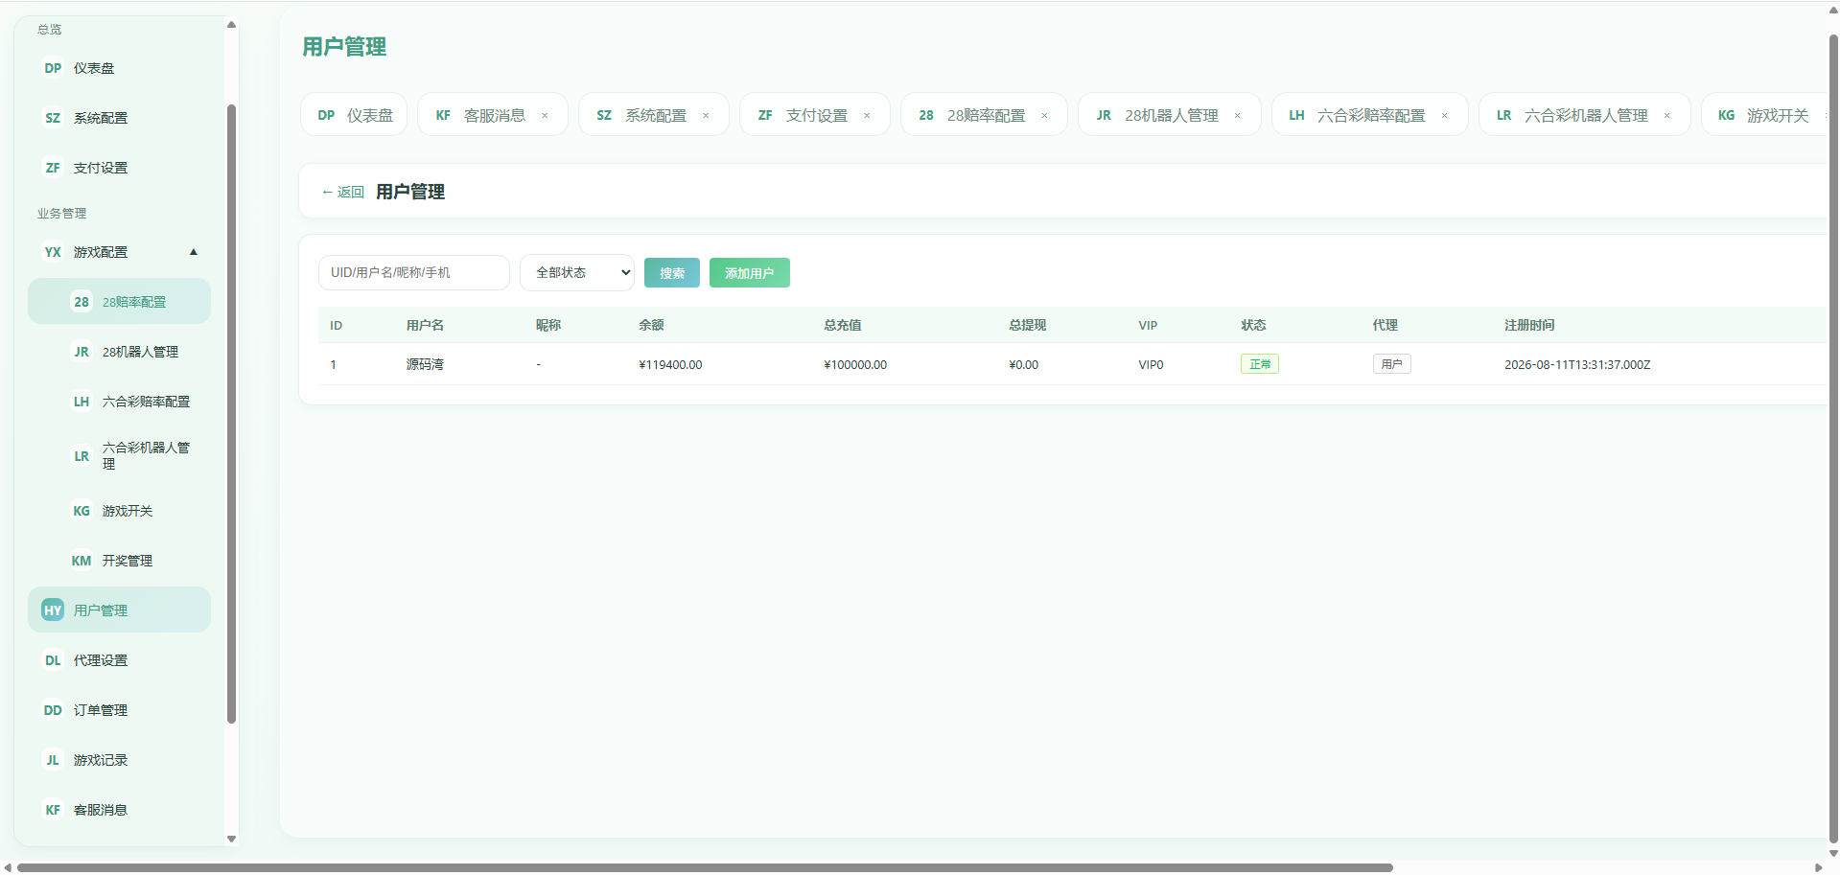The width and height of the screenshot is (1840, 875).
Task: Open 开奖管理 in the sidebar submenu
Action: 119,561
